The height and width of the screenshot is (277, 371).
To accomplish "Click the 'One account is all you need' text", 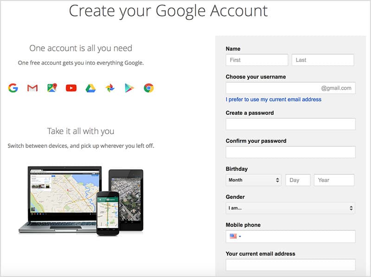I will click(81, 48).
